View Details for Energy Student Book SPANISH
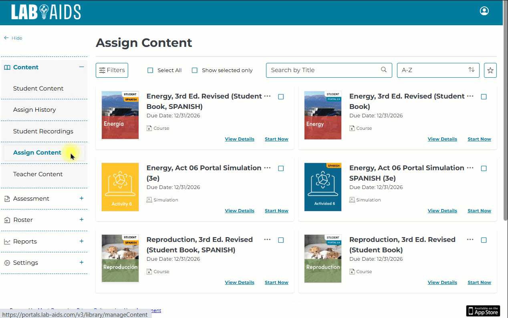This screenshot has width=508, height=318. click(x=240, y=139)
